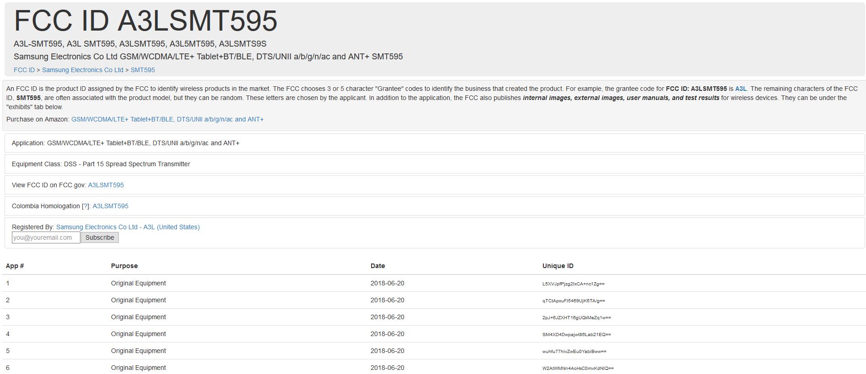Select Unique ID starting with qTCtApxu
Viewport: 866px width, 374px height.
pyautogui.click(x=573, y=300)
